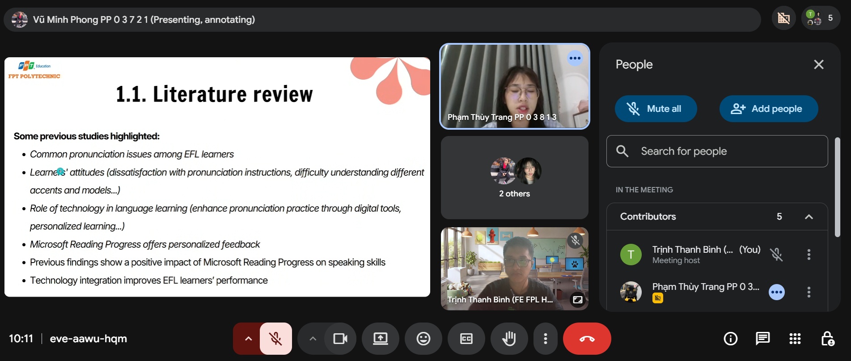Raise hand with the hand icon
Viewport: 851px width, 361px height.
tap(509, 339)
